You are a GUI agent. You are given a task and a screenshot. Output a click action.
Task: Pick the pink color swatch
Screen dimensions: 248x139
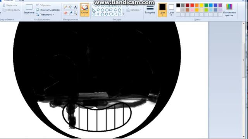[192, 10]
